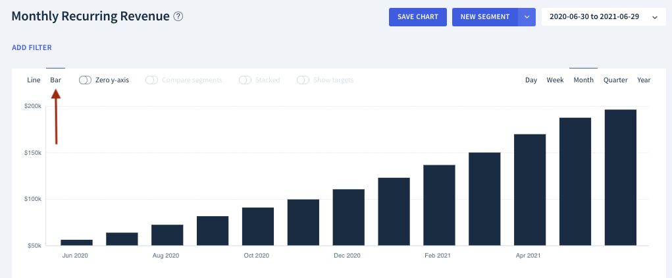The height and width of the screenshot is (278, 672).
Task: Switch chart to Line view
Action: [34, 80]
